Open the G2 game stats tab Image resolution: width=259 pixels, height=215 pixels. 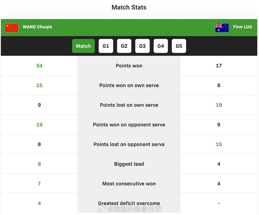point(124,46)
